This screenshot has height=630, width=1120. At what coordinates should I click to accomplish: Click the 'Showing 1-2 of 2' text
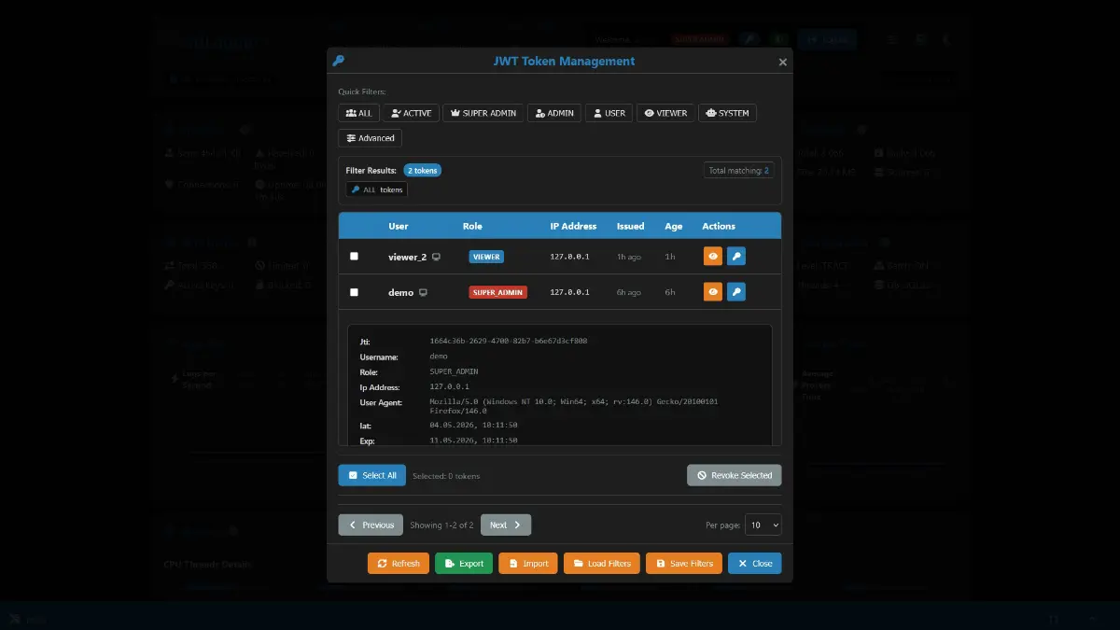point(441,525)
